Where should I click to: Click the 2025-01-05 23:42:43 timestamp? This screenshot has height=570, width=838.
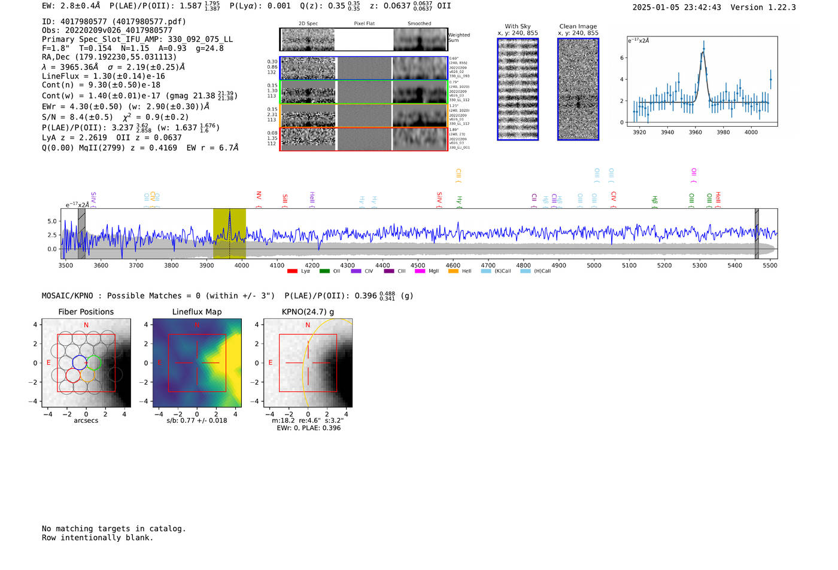(x=676, y=8)
